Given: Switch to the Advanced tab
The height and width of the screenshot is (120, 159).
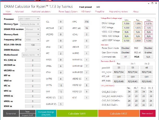Looking at the screenshot, I should click(x=19, y=11).
